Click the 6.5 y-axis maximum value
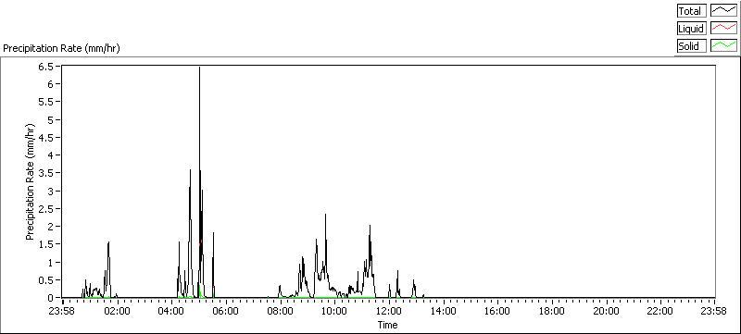Screen dimensions: 741x334 pyautogui.click(x=46, y=67)
